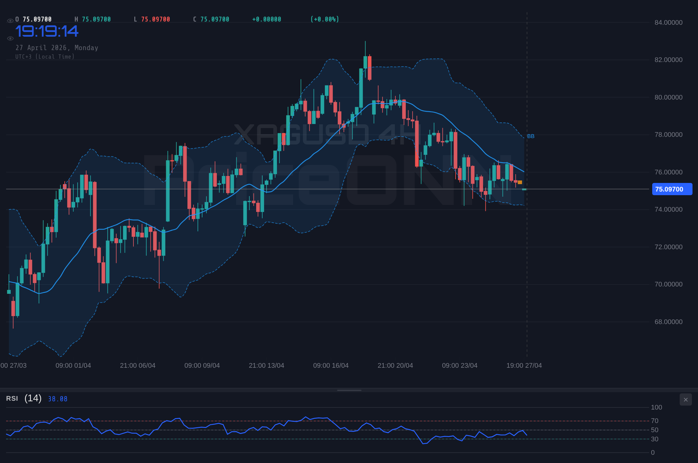Click the 09:00 09/04 time axis label
This screenshot has height=463, width=698.
202,366
